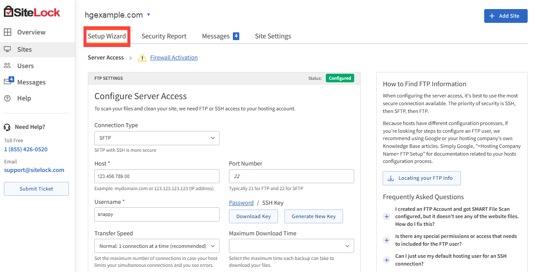Viewport: 541px width, 272px height.
Task: Click Submit Ticket in the sidebar
Action: pyautogui.click(x=36, y=188)
